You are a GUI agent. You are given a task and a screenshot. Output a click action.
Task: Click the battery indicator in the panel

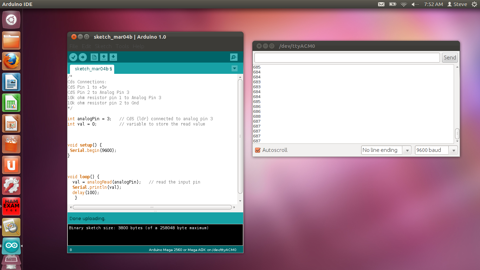pos(393,4)
